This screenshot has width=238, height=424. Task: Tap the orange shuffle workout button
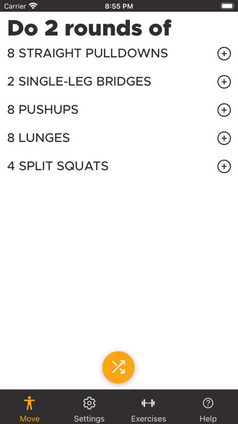(x=118, y=367)
